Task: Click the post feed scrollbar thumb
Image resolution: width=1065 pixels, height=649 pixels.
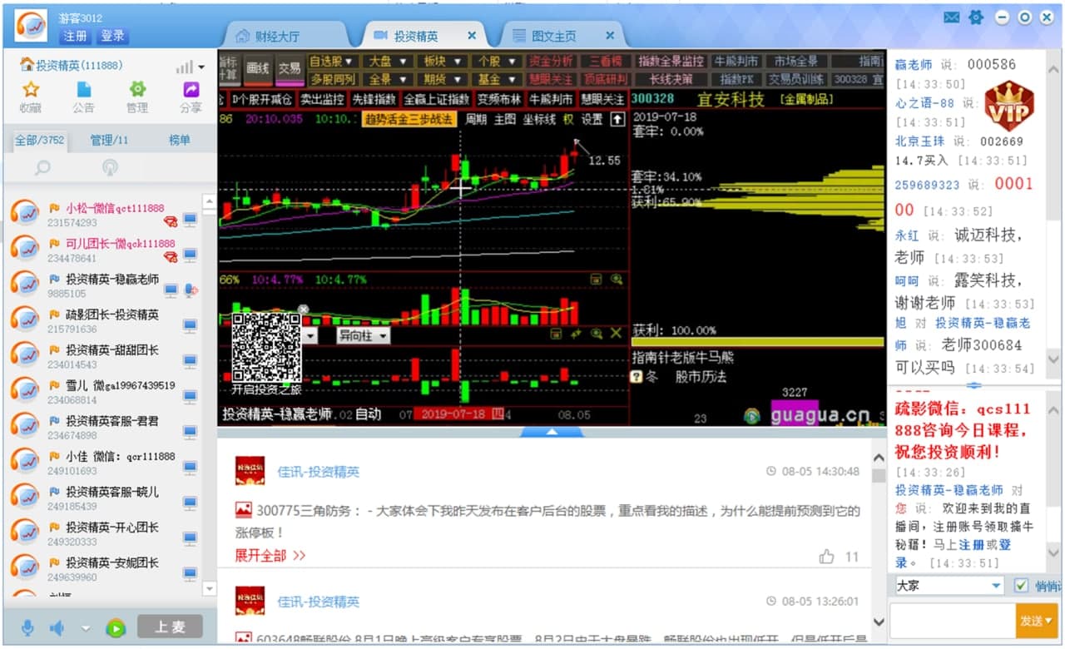Action: point(879,476)
